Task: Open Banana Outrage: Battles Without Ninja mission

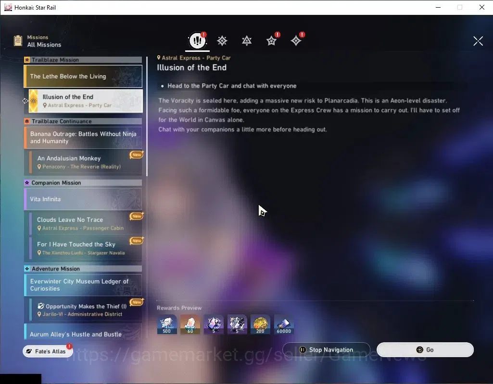Action: [83, 137]
